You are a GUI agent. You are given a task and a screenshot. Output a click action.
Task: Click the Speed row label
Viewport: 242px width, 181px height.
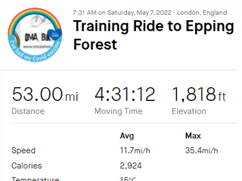tap(23, 150)
